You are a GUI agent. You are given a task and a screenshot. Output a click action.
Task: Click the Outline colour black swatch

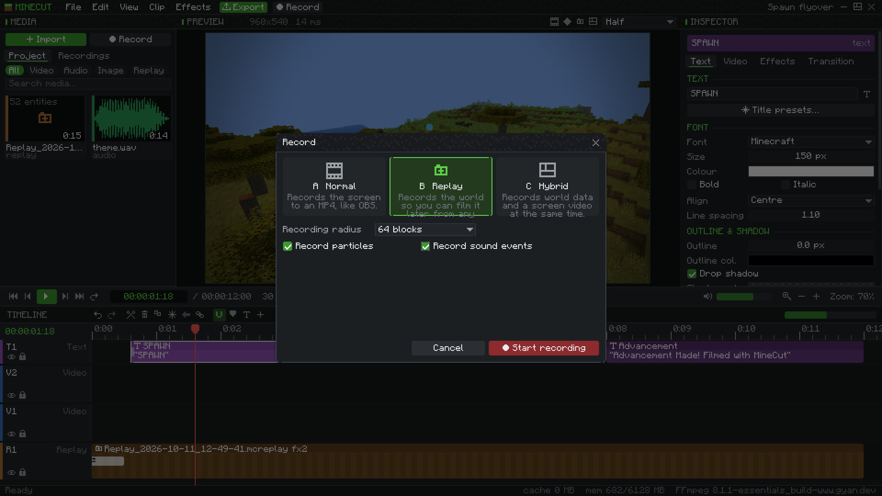[811, 260]
